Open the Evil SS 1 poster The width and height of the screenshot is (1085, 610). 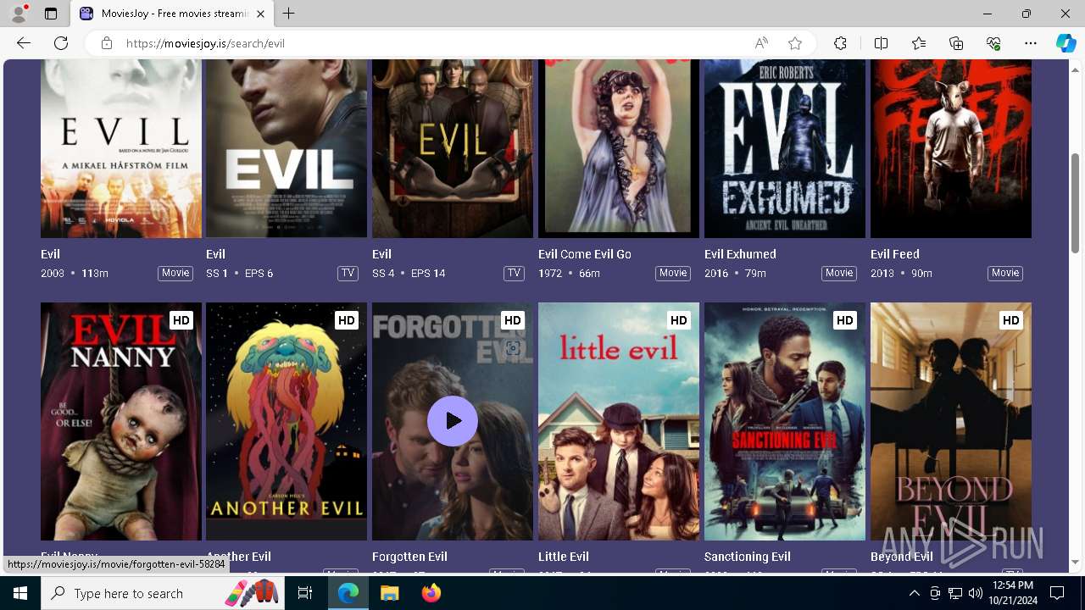(287, 148)
